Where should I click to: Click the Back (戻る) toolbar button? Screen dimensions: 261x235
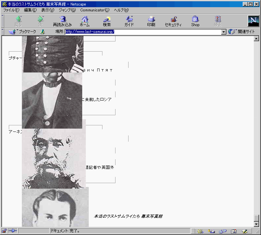pyautogui.click(x=18, y=21)
